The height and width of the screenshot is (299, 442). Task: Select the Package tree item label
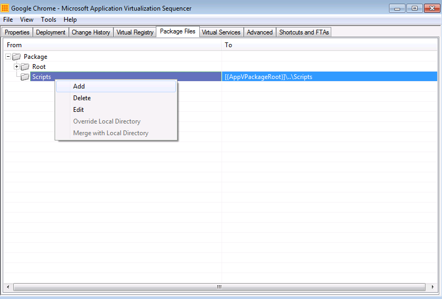click(36, 57)
